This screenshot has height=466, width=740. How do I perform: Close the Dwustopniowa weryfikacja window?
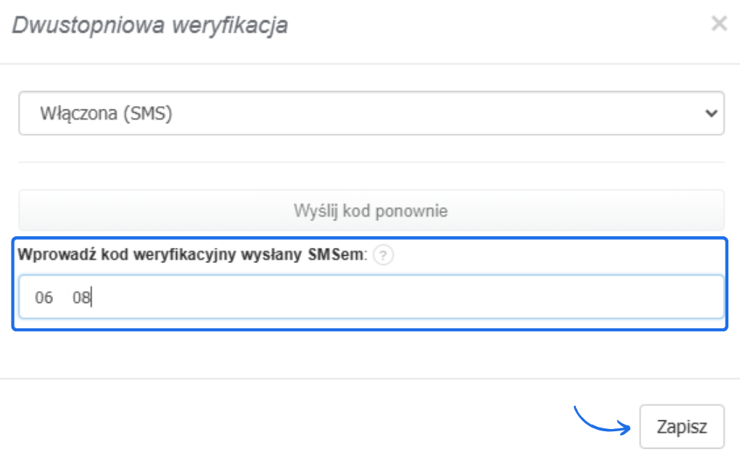[x=719, y=24]
